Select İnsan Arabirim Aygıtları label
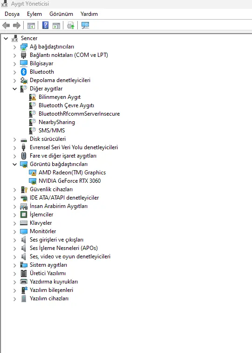252x353 pixels. 58,206
